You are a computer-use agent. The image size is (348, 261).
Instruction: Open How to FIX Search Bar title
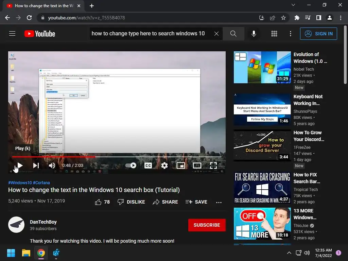307,178
